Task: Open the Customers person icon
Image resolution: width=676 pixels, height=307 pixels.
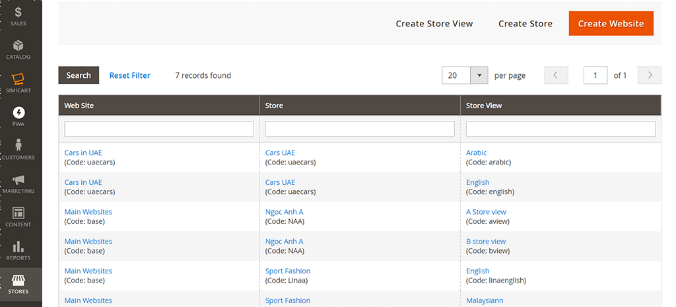Action: (18, 146)
